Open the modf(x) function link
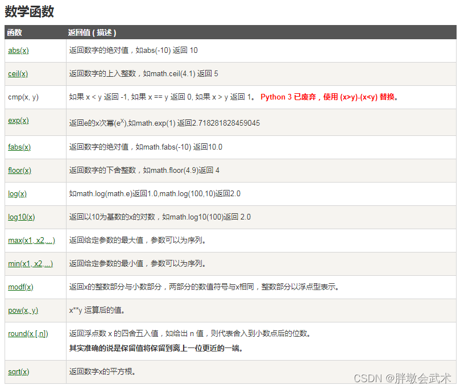This screenshot has height=389, width=460. click(x=20, y=287)
